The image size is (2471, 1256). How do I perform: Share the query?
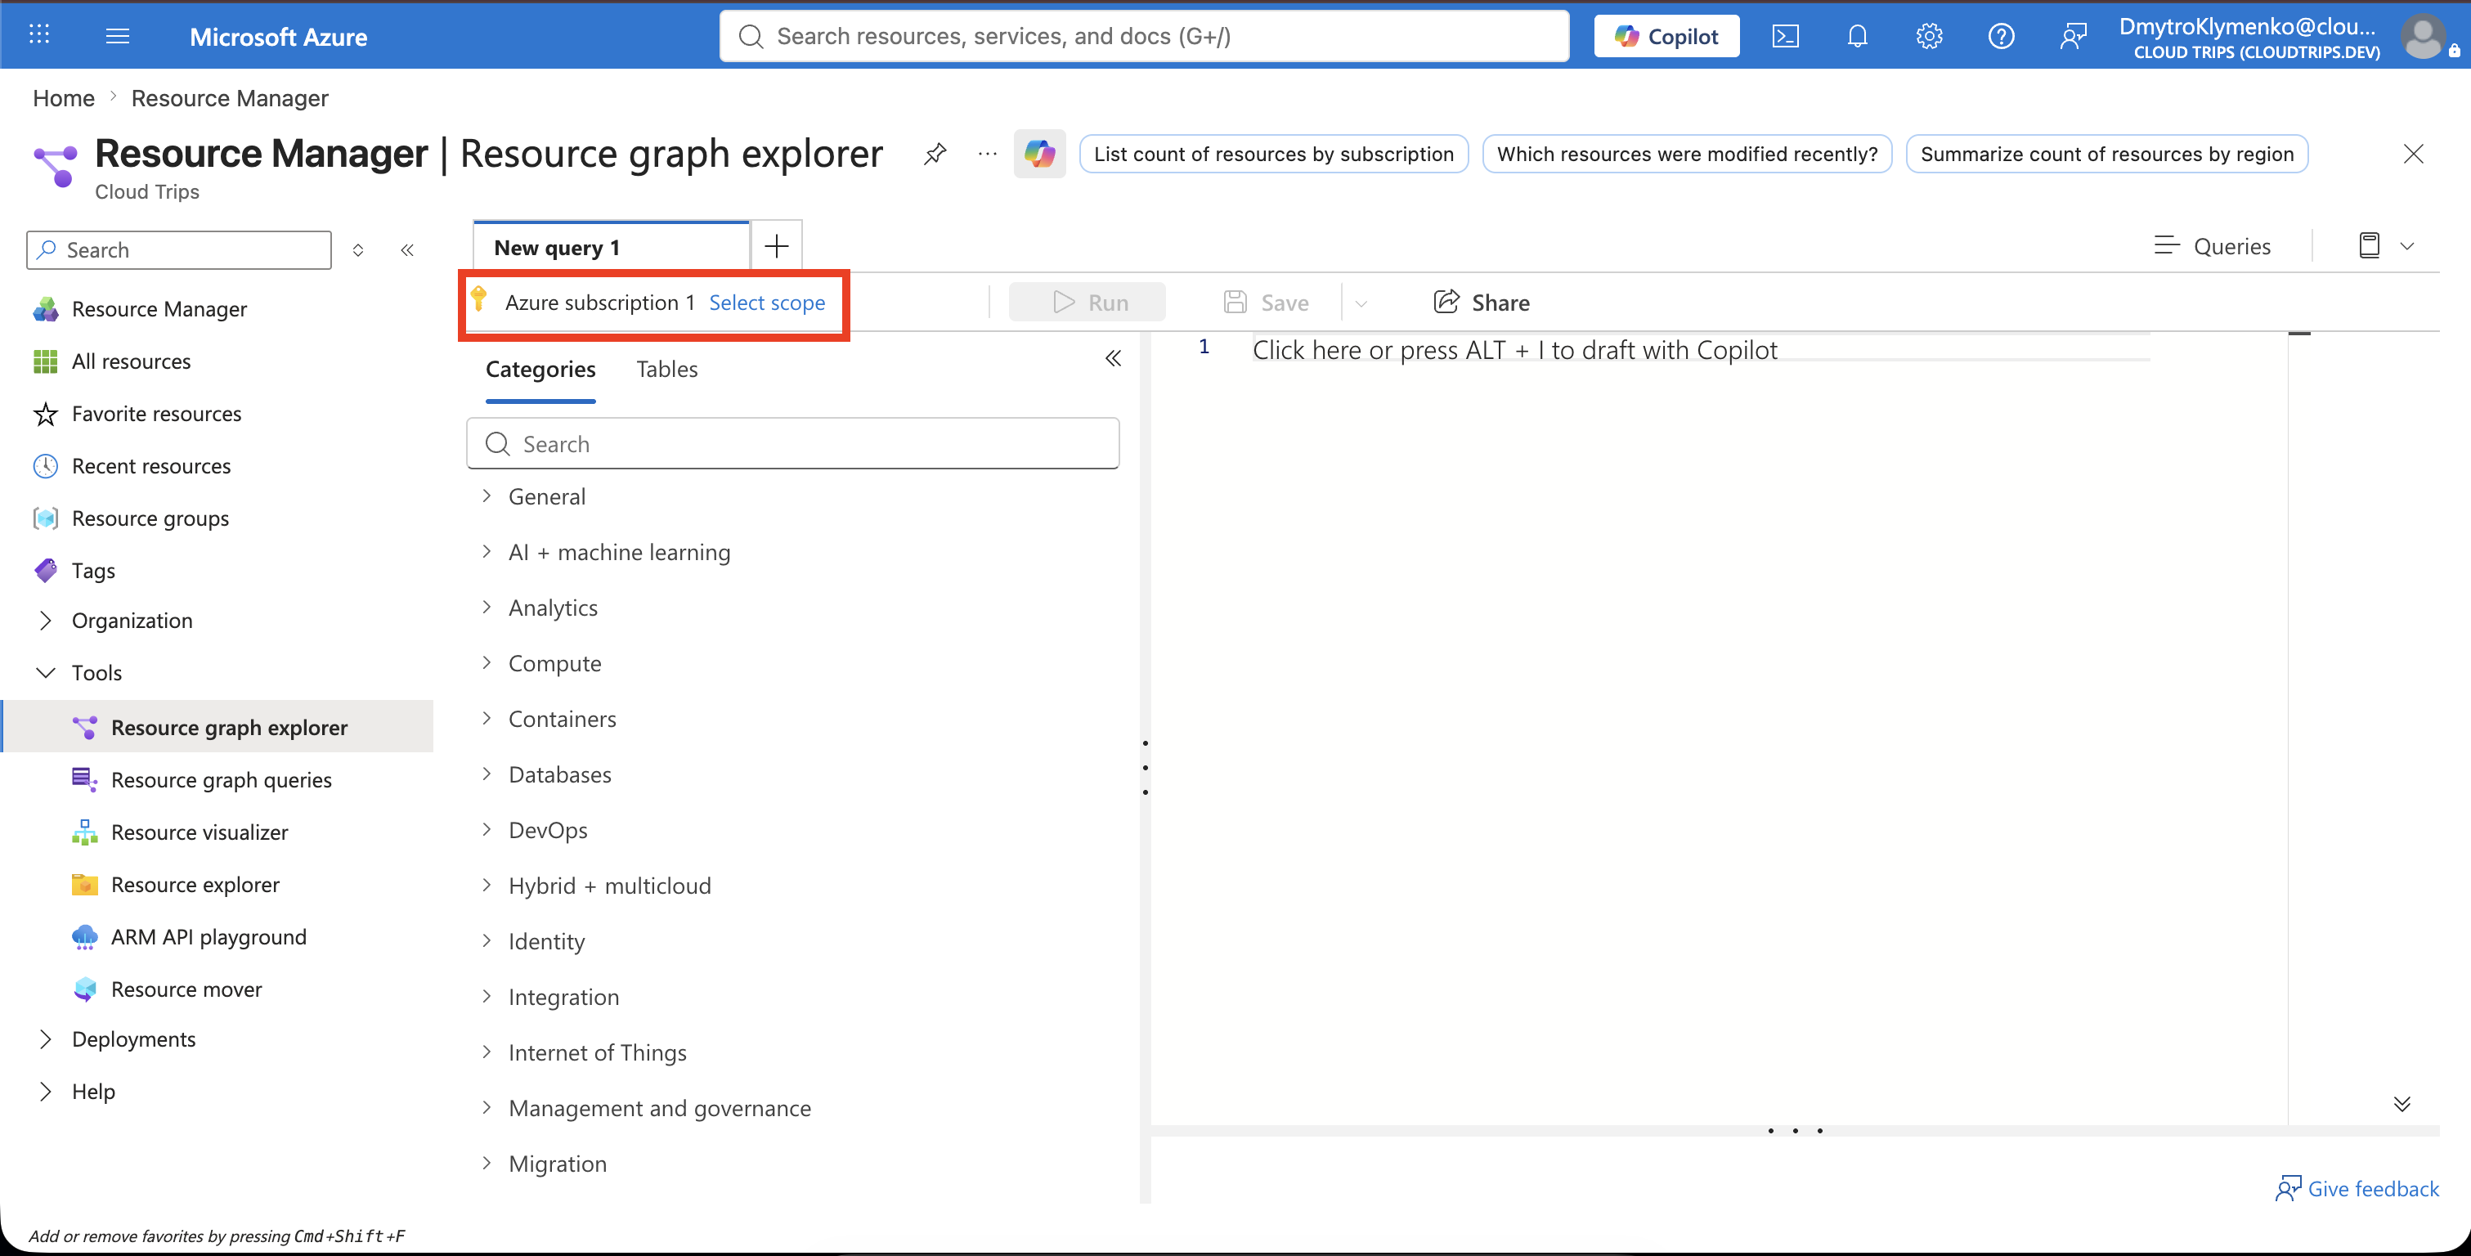pos(1481,303)
